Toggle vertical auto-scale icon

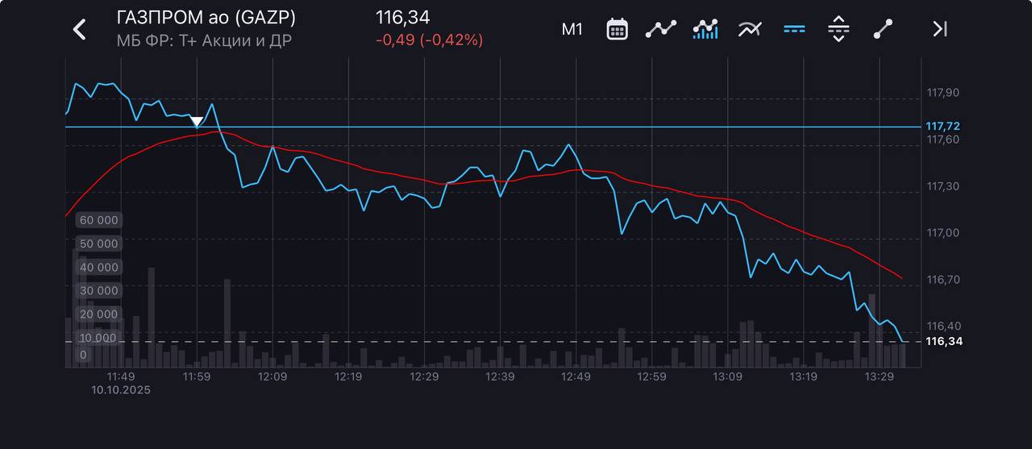838,30
